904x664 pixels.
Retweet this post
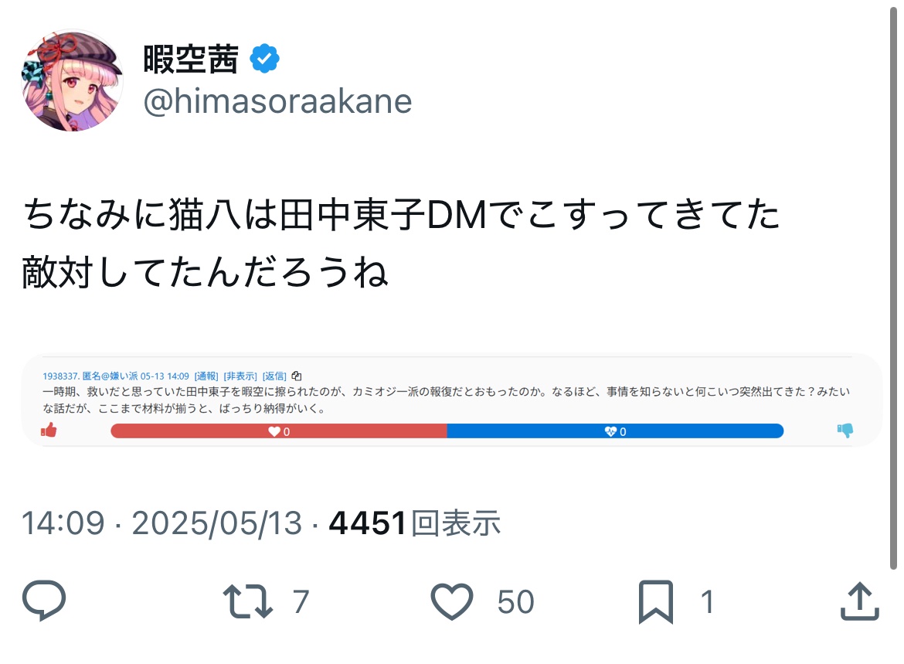point(247,602)
